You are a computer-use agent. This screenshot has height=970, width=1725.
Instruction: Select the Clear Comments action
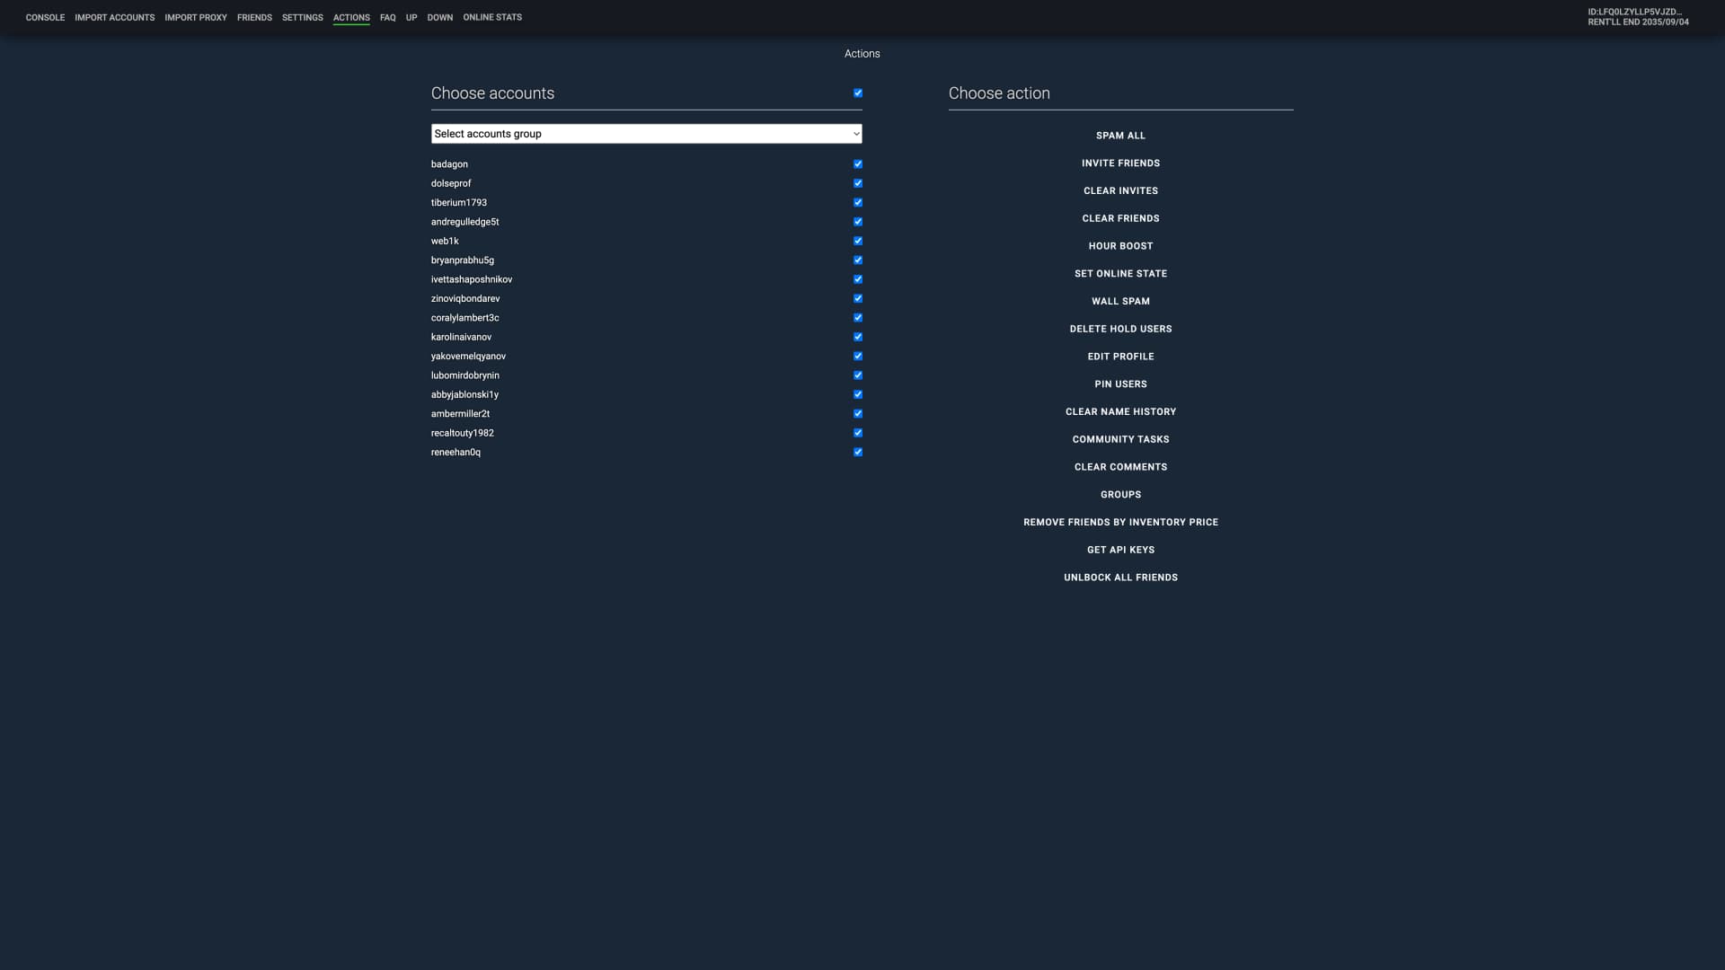coord(1120,467)
